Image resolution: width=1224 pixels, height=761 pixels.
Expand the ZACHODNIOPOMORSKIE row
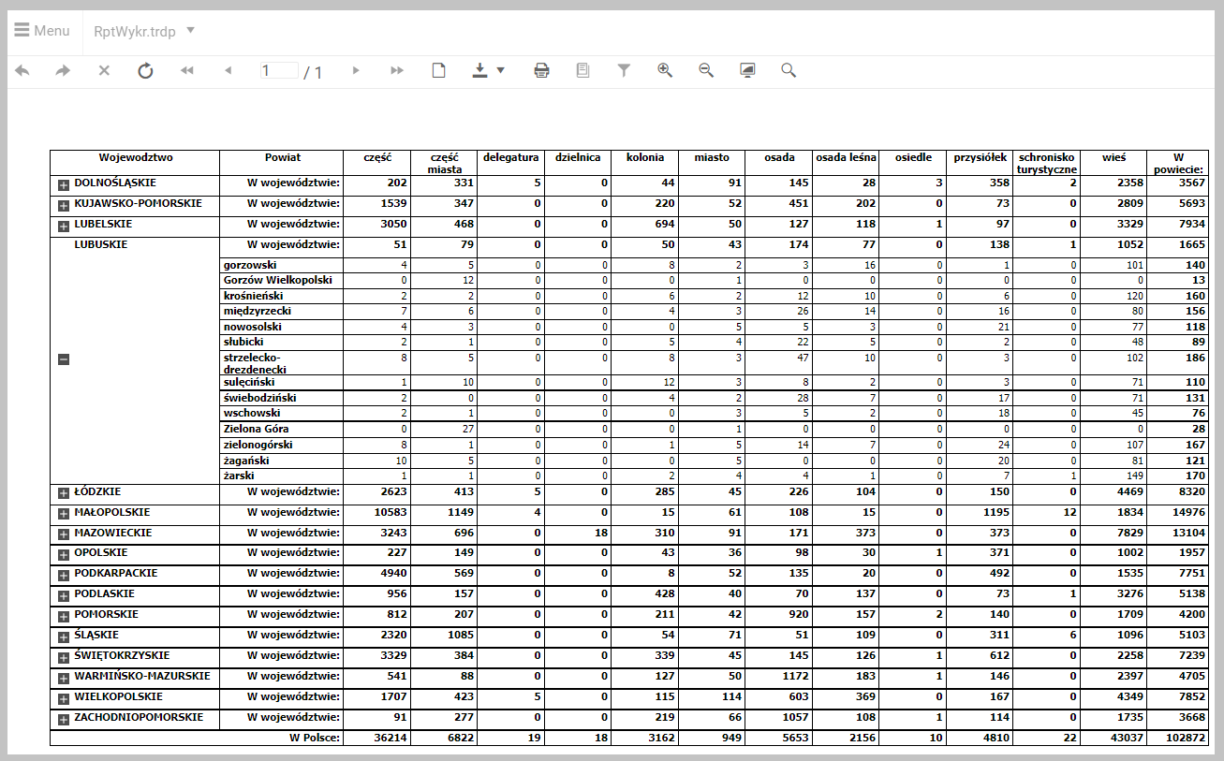tap(64, 720)
